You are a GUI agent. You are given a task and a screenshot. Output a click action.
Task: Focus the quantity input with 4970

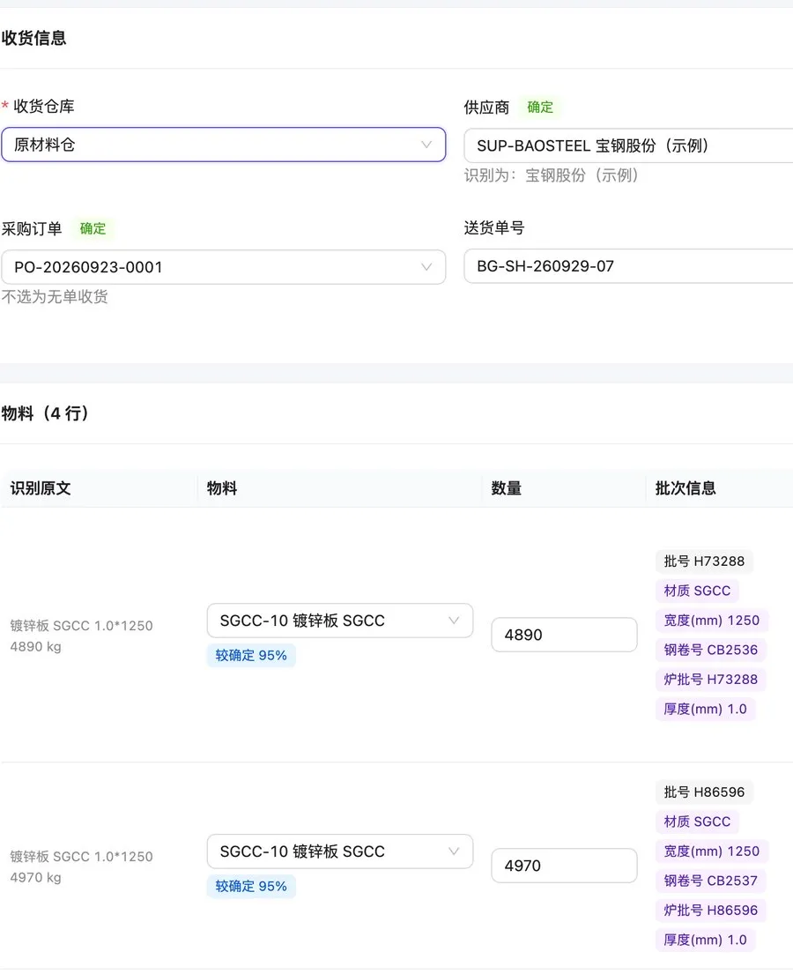[x=564, y=866]
